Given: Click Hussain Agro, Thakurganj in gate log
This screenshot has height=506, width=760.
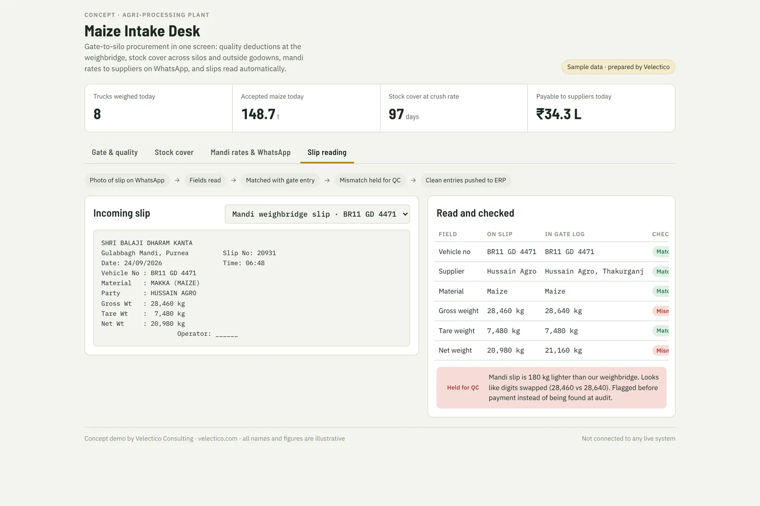Looking at the screenshot, I should [x=594, y=271].
